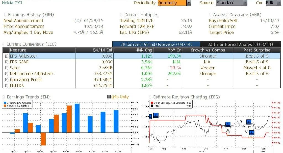Select the Net Income Adjusted+ row

point(142,74)
